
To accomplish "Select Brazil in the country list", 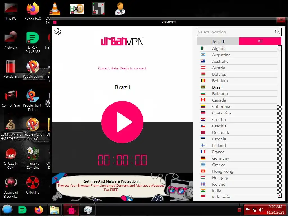I will [x=238, y=87].
